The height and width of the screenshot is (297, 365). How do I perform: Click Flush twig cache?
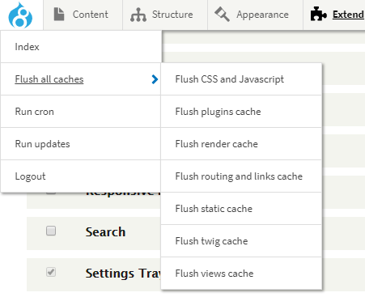click(x=241, y=241)
